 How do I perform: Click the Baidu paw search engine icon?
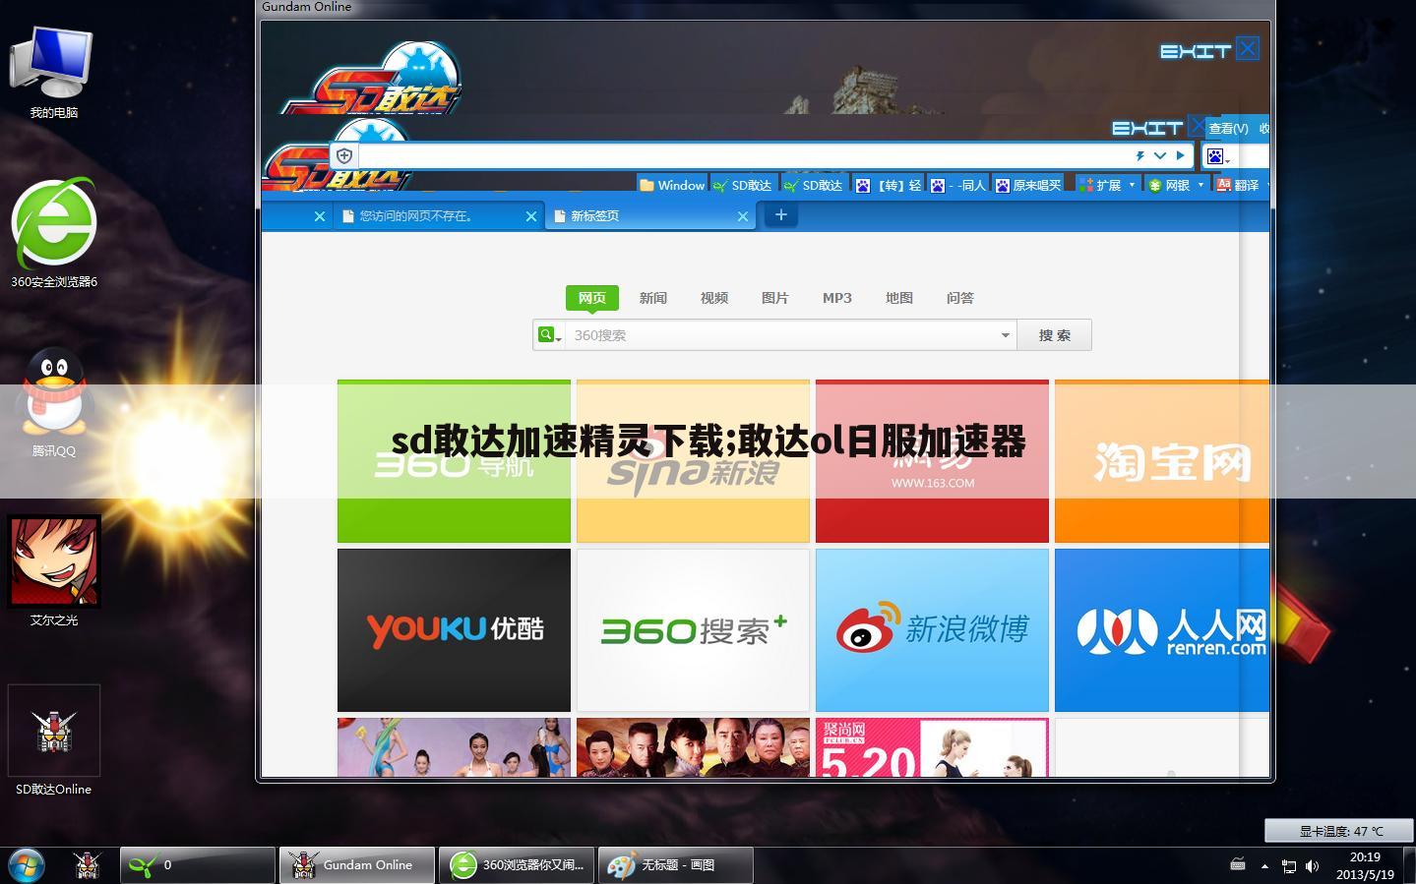(x=1215, y=156)
